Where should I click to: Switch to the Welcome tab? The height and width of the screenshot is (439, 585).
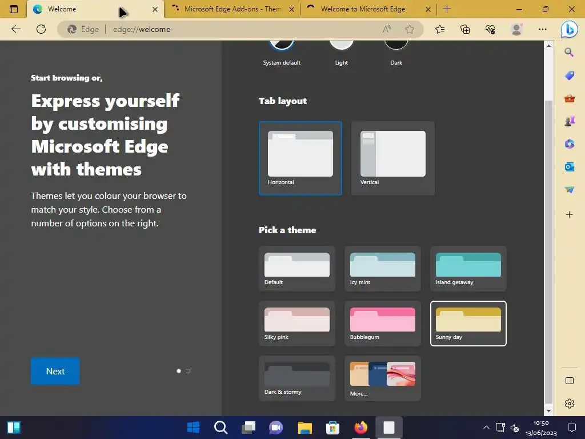[x=95, y=9]
